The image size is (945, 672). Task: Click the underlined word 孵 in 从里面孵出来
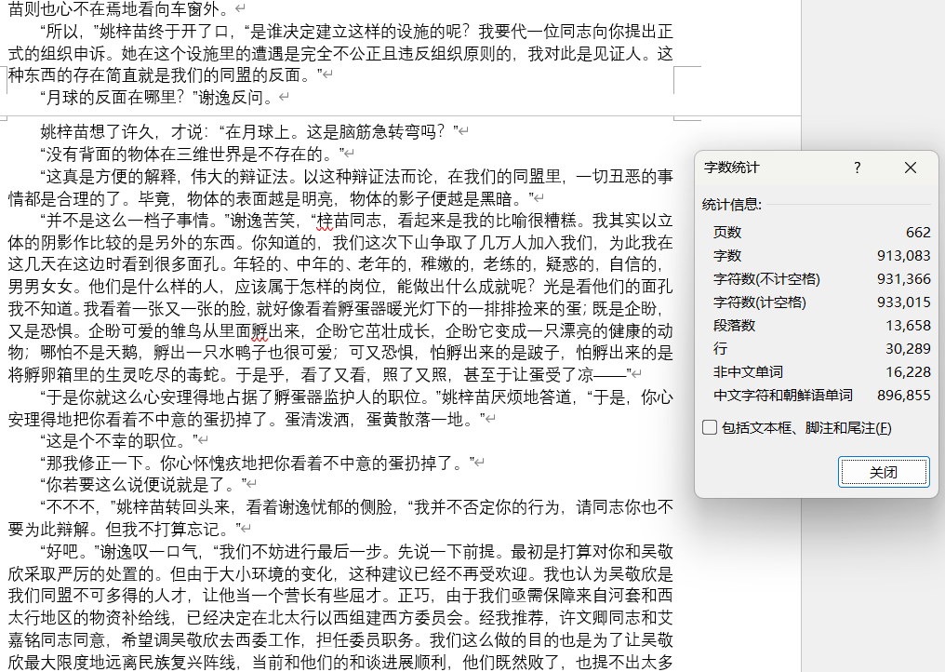pos(260,331)
